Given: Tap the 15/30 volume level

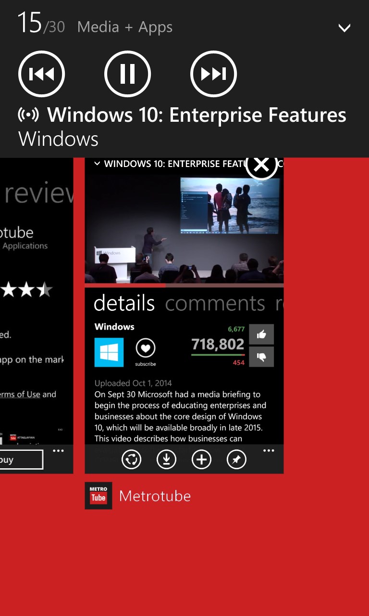Looking at the screenshot, I should 41,24.
